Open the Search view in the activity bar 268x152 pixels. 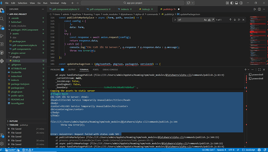tap(2, 19)
